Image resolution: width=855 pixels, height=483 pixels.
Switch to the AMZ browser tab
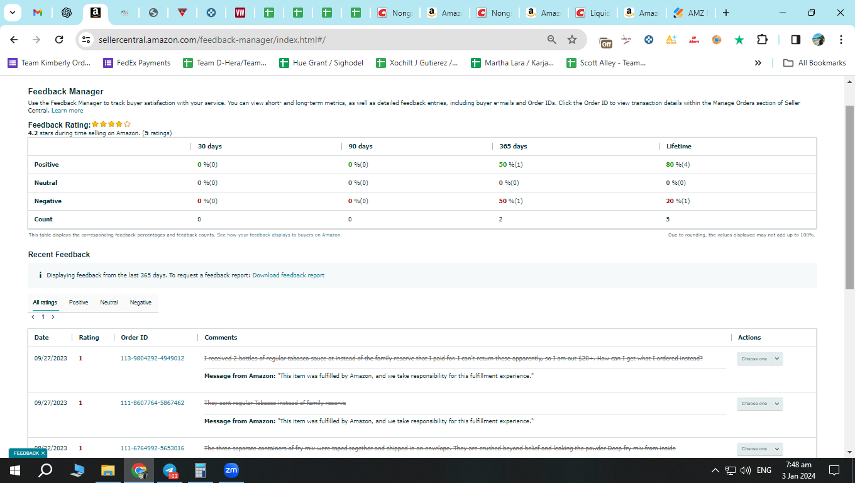click(690, 13)
